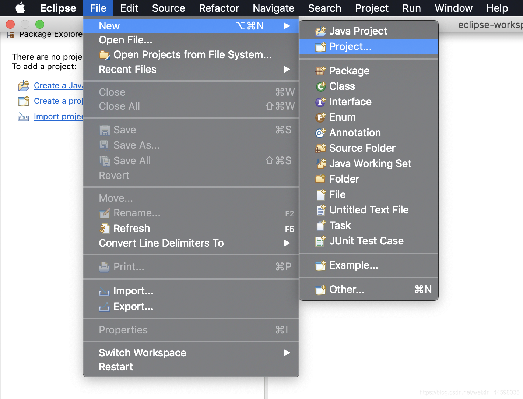Click the Folder icon in New submenu
523x399 pixels.
(320, 179)
